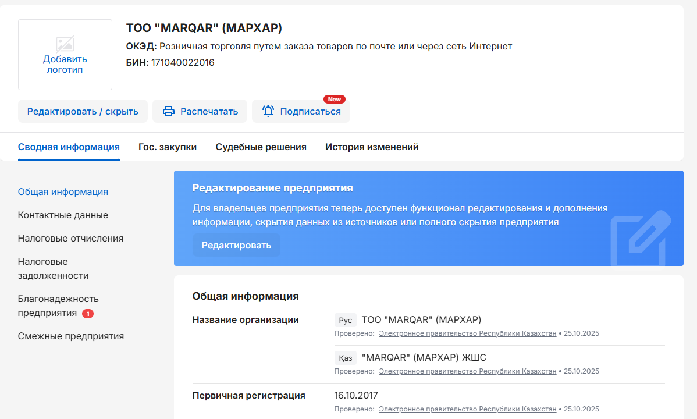Image resolution: width=697 pixels, height=419 pixels.
Task: Switch to the Гос. закупки tab
Action: pos(168,147)
